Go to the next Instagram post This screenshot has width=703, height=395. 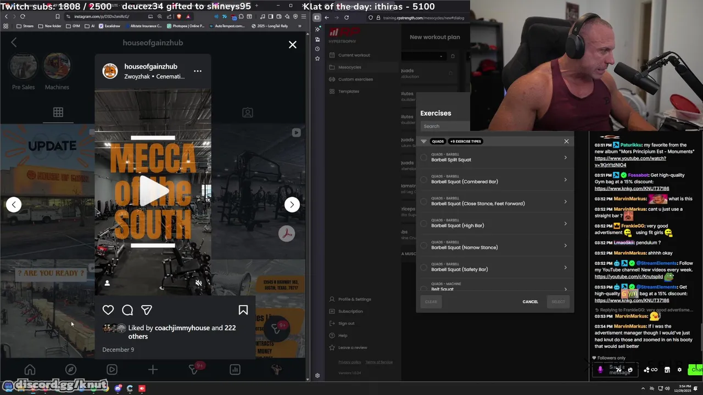click(292, 205)
